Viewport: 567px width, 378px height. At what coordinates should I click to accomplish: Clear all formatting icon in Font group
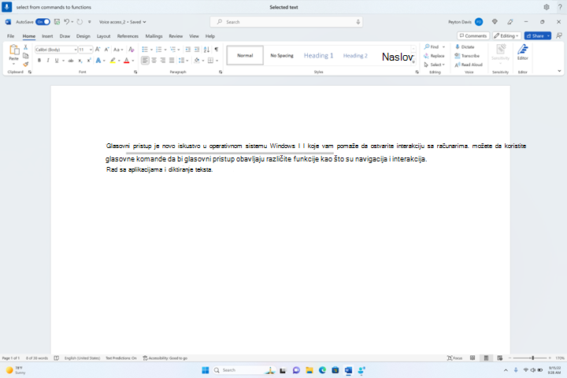(x=132, y=49)
